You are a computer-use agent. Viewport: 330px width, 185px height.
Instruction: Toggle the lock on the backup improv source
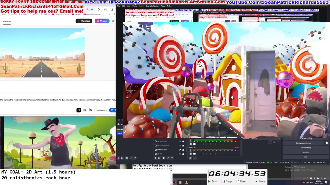(183, 146)
